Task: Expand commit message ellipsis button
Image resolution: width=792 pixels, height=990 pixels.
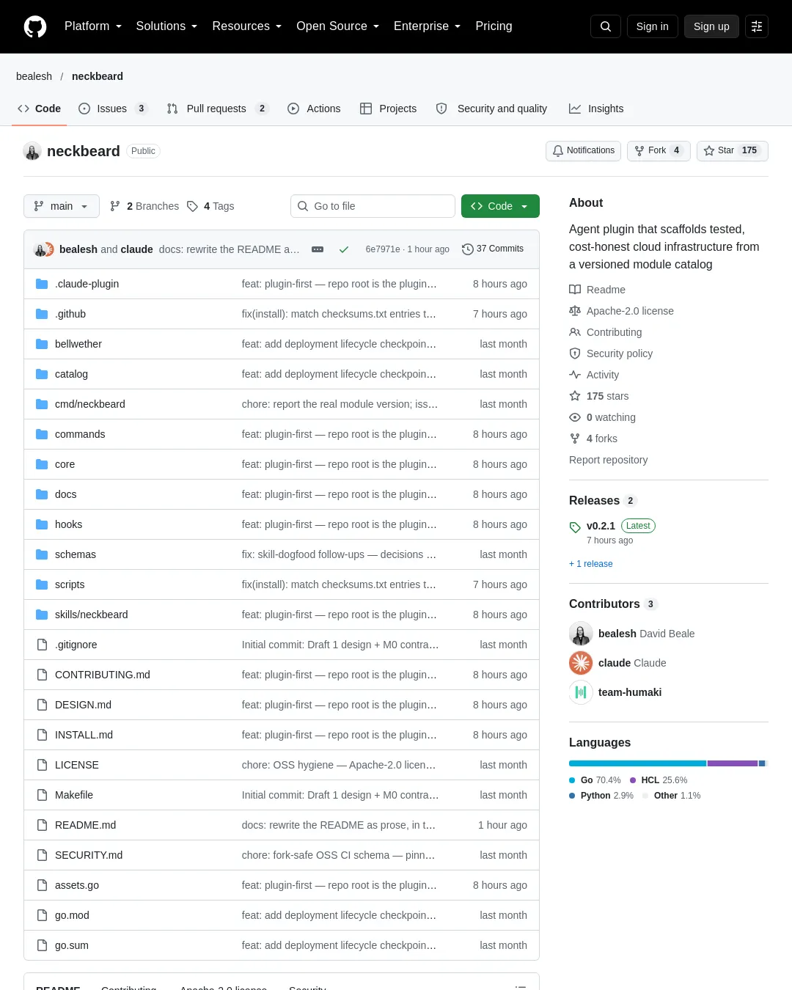Action: pyautogui.click(x=318, y=249)
